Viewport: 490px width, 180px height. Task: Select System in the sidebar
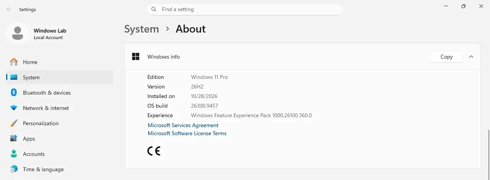tap(60, 77)
